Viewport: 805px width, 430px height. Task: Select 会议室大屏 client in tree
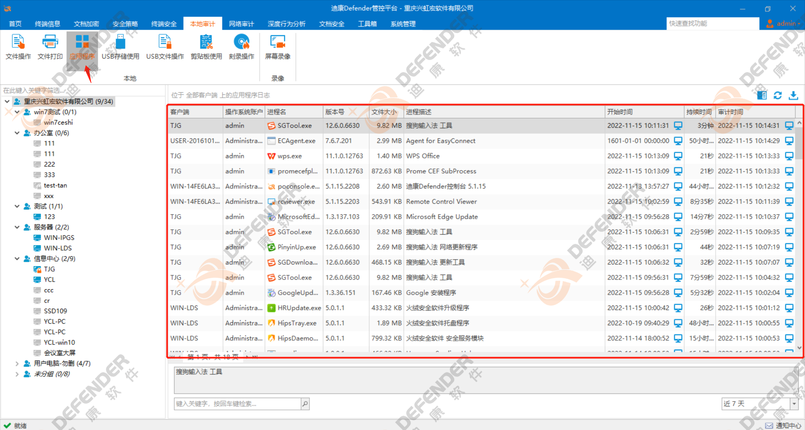point(60,353)
